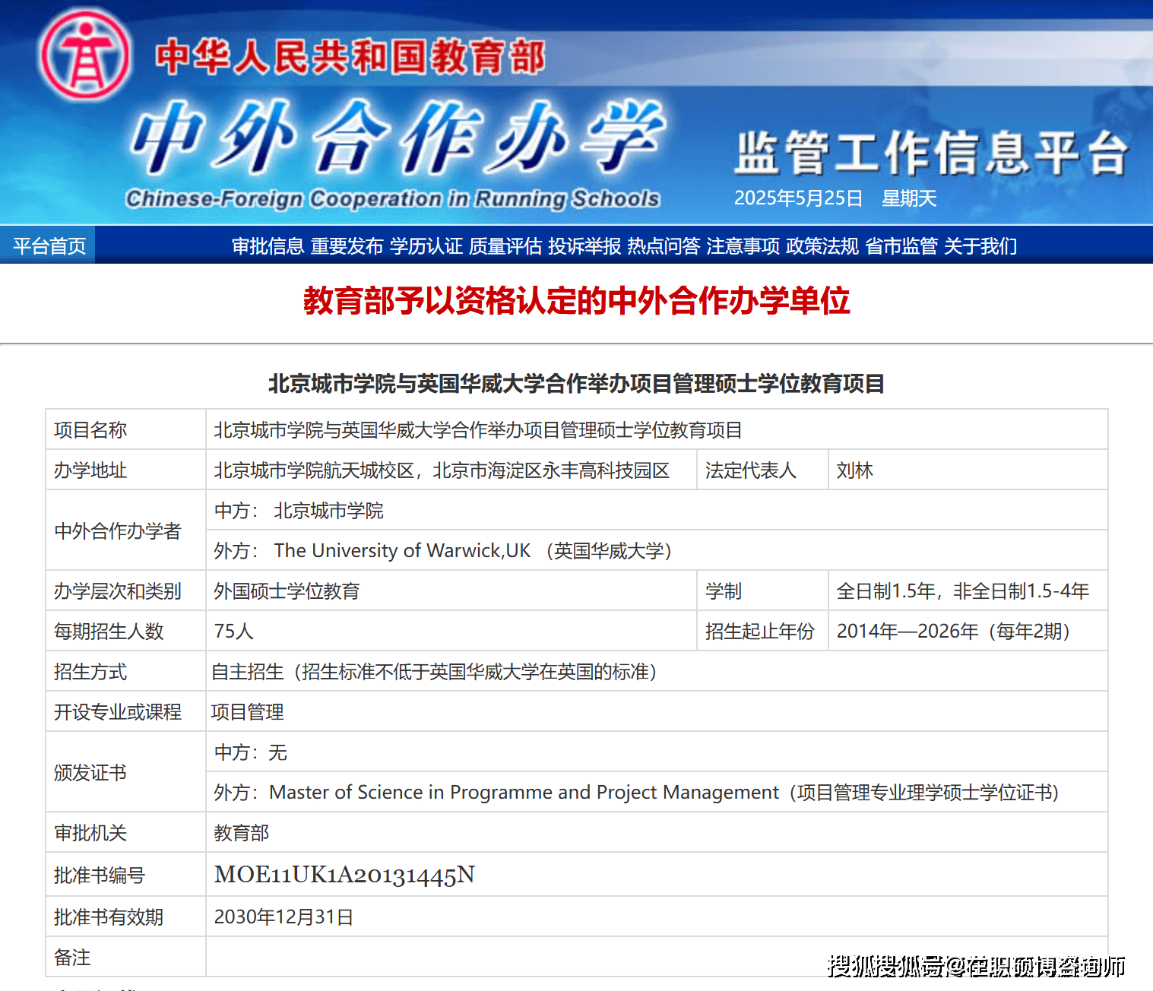Image resolution: width=1153 pixels, height=991 pixels.
Task: Click the red heading 教育部予以资格认定的中外合作办学单位
Action: coord(576,301)
